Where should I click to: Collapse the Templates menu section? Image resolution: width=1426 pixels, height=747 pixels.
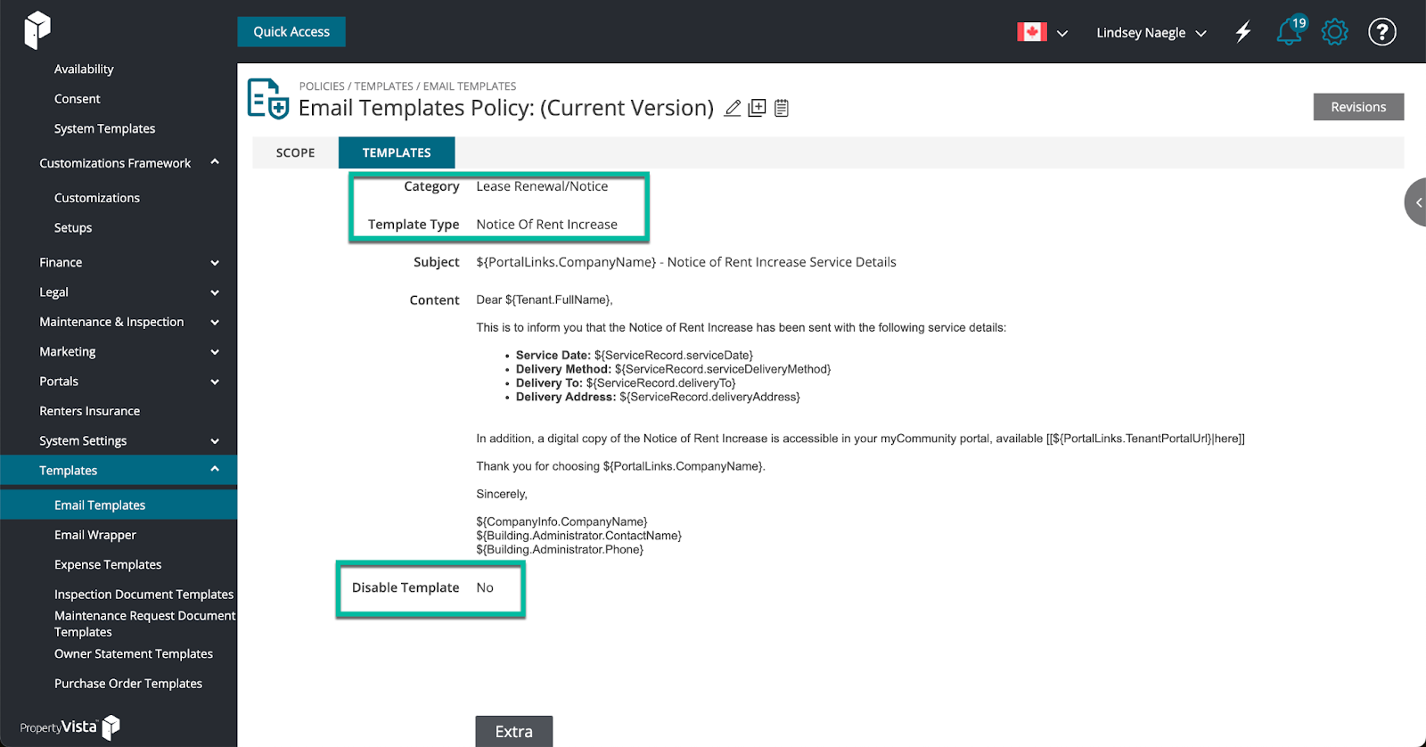215,470
